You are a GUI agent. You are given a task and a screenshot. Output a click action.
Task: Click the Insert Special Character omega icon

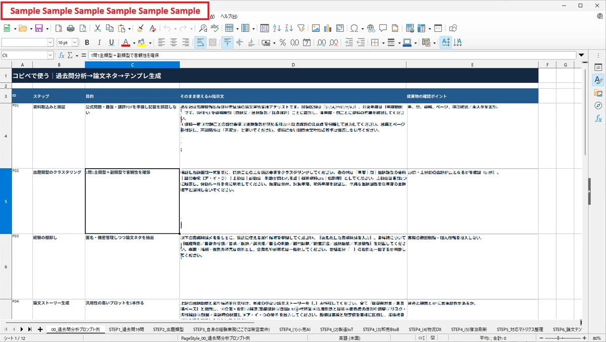coord(354,28)
